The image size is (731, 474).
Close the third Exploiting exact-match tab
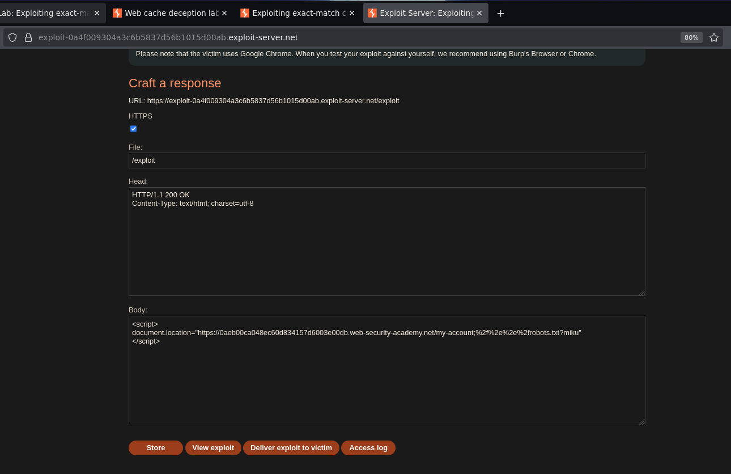352,13
